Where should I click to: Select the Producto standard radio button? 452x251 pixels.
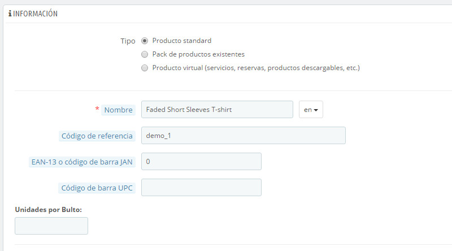tap(145, 41)
